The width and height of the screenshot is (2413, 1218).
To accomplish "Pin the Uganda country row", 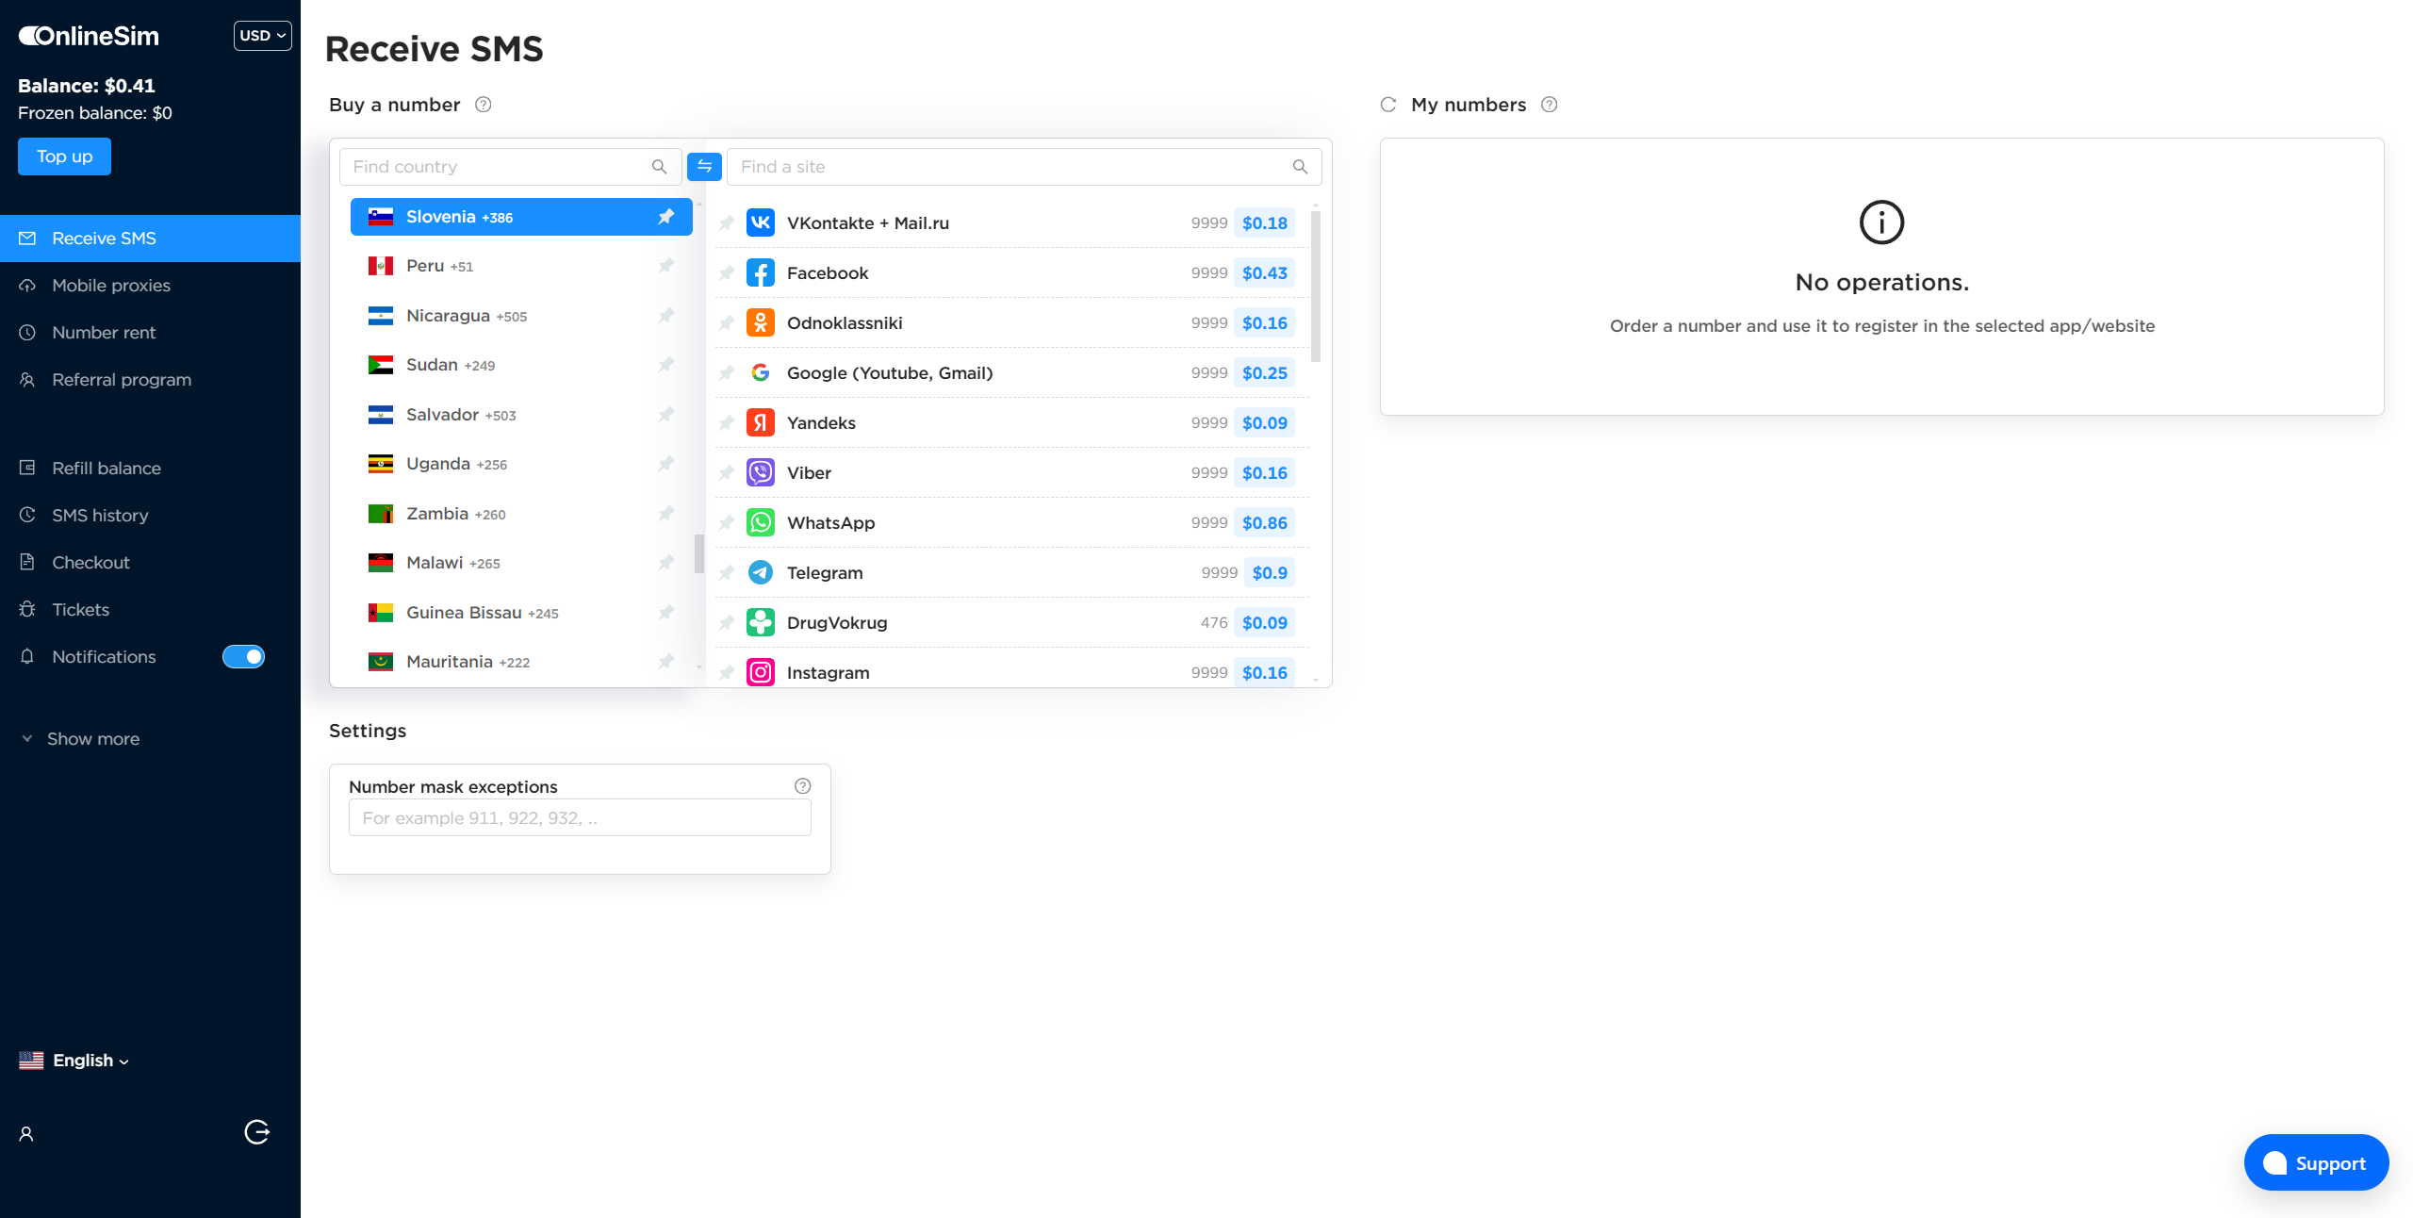I will click(666, 464).
